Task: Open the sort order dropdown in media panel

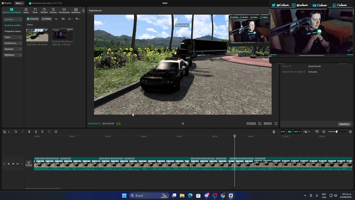Action: [70, 19]
